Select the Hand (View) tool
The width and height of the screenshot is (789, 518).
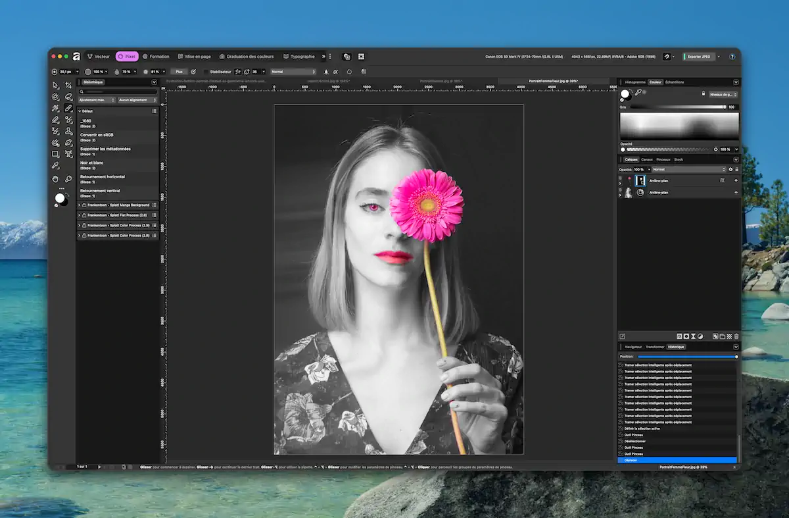click(55, 178)
